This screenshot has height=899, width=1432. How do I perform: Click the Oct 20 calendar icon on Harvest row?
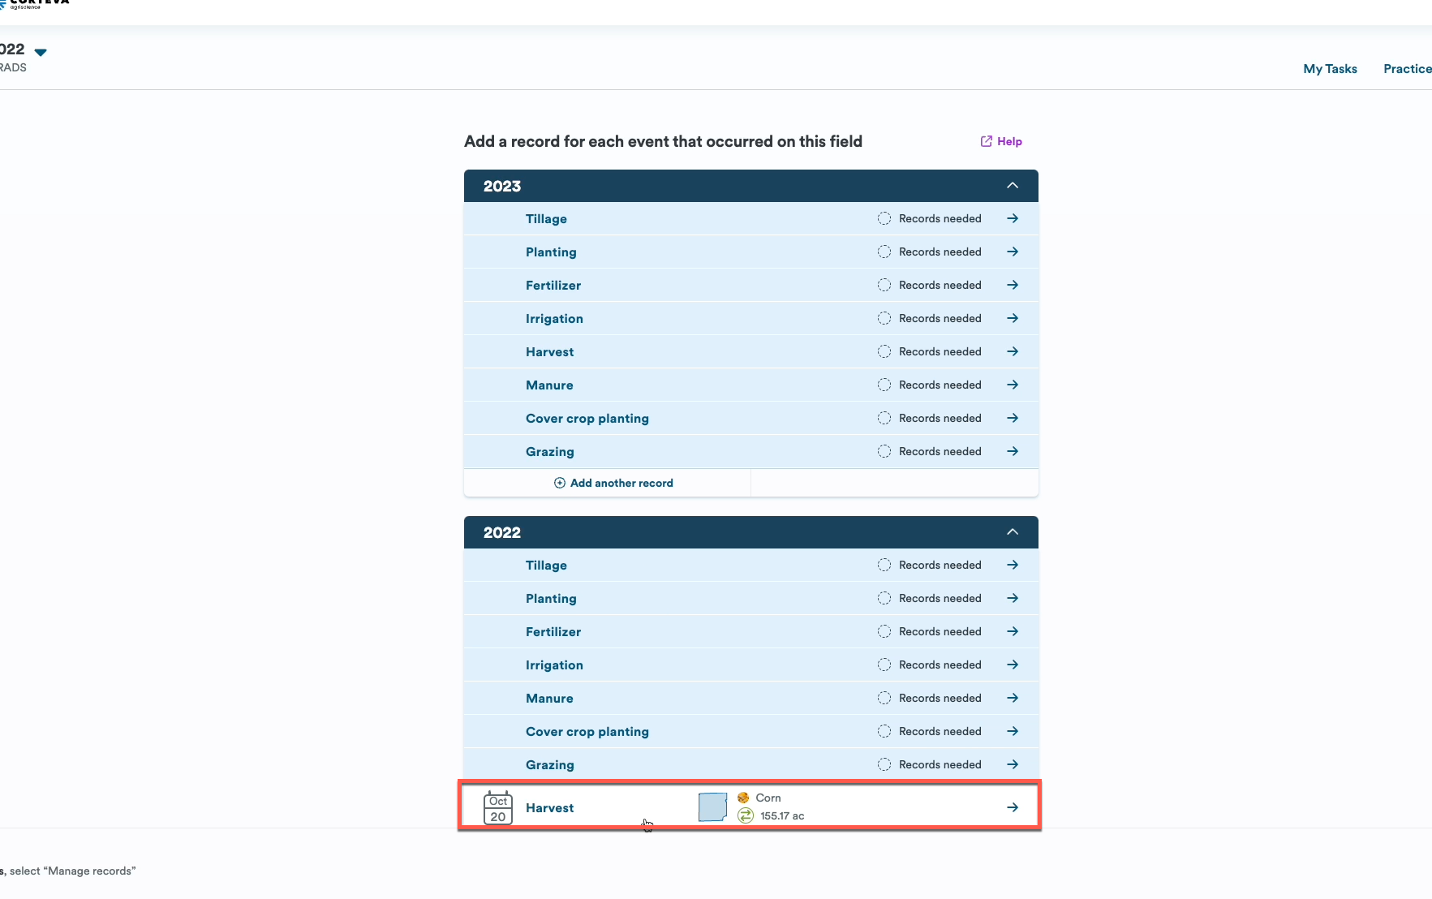click(x=497, y=807)
